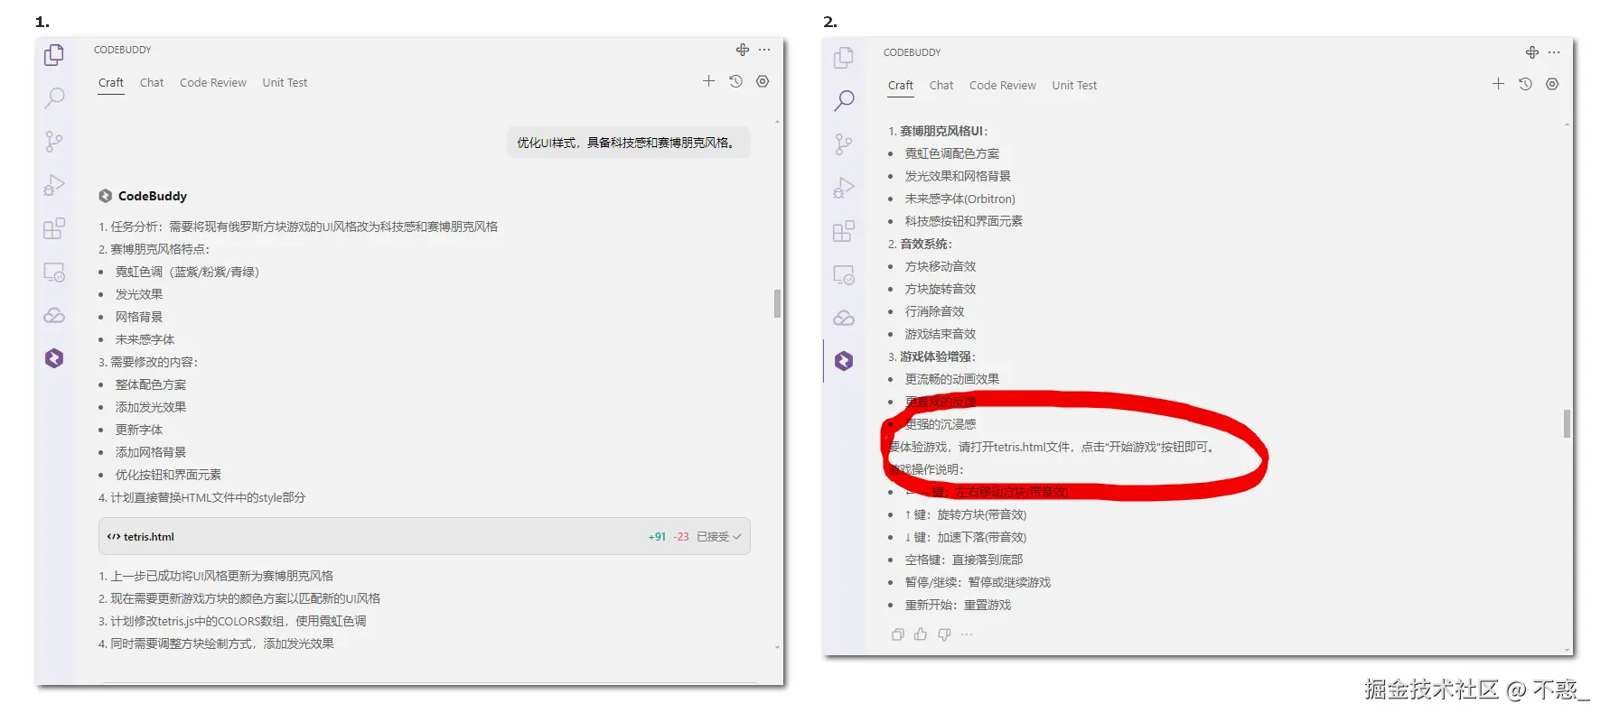
Task: Open more response options ellipsis, panel 2
Action: [967, 634]
